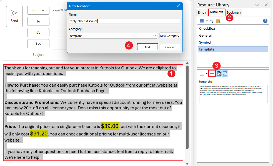Click the 'We’re here to help!' line
Image resolution: width=273 pixels, height=166 pixels.
pos(22,157)
